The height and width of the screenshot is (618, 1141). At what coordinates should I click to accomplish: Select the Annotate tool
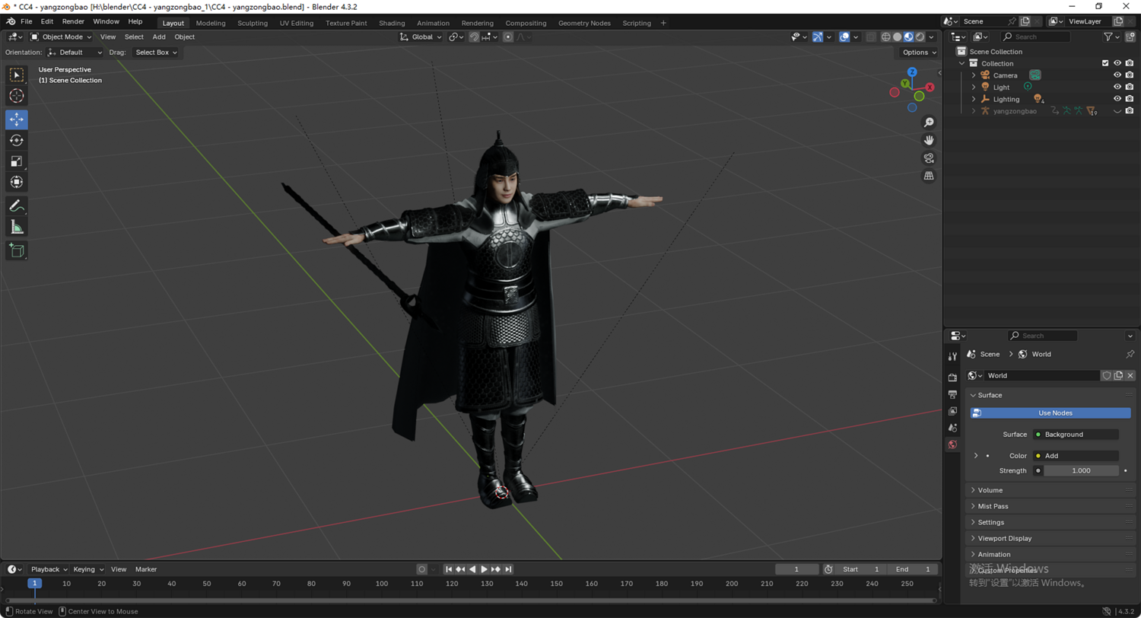[x=17, y=205]
